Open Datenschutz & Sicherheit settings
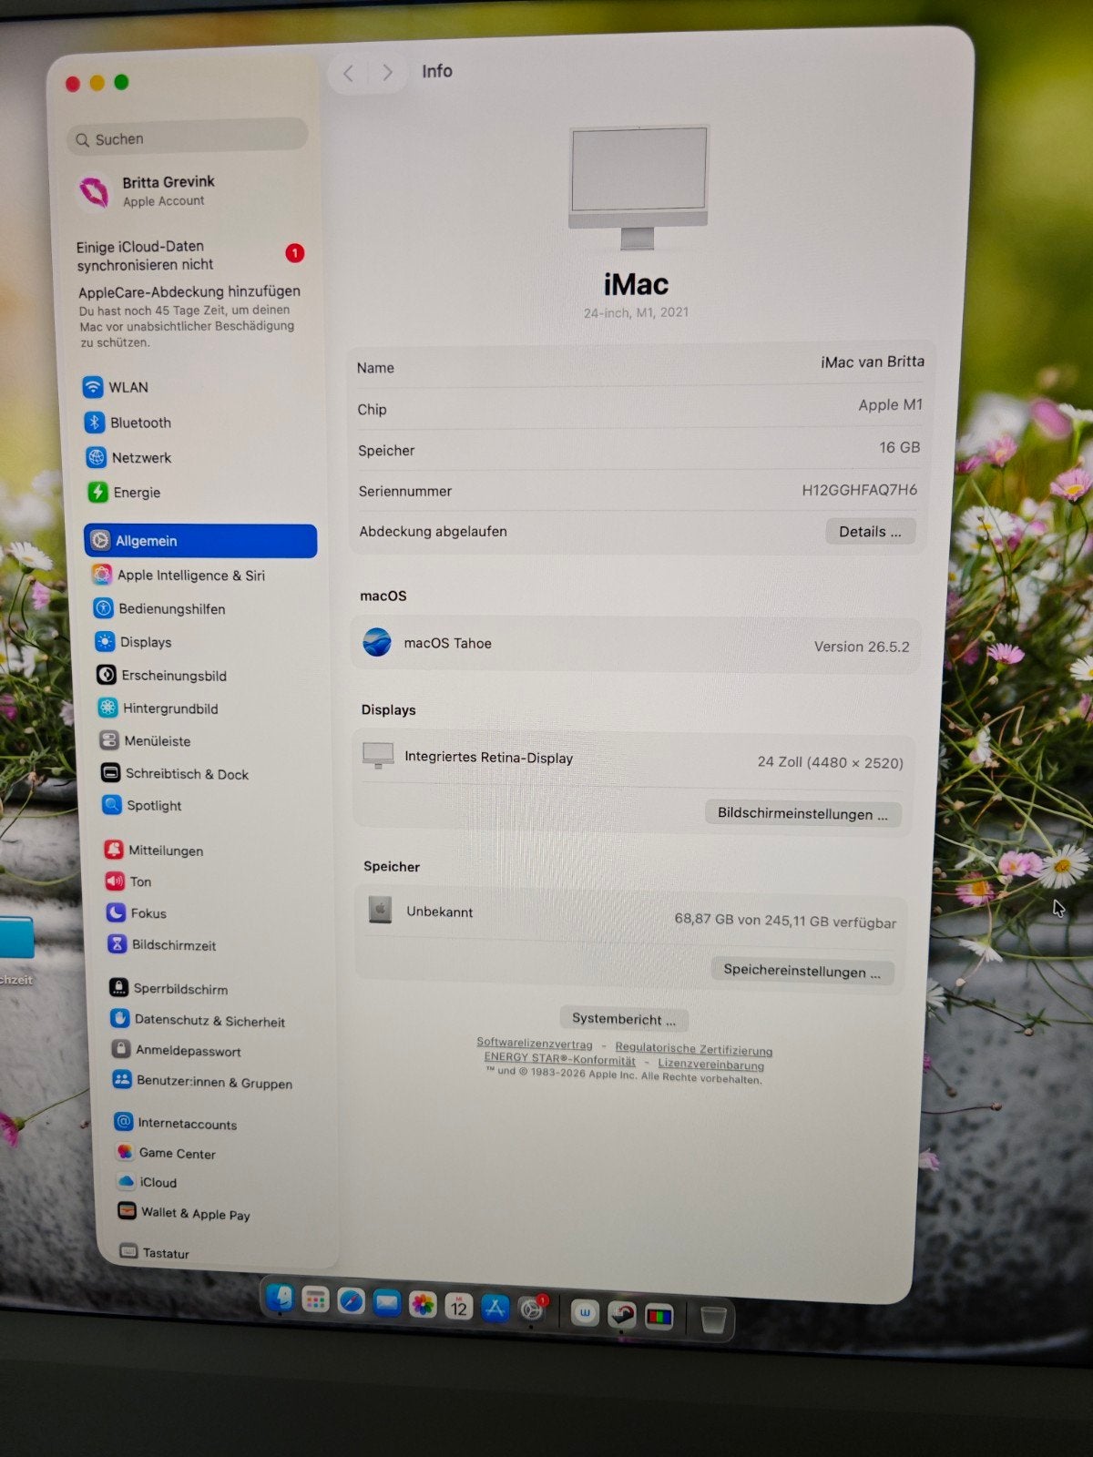This screenshot has width=1093, height=1457. (x=198, y=1020)
